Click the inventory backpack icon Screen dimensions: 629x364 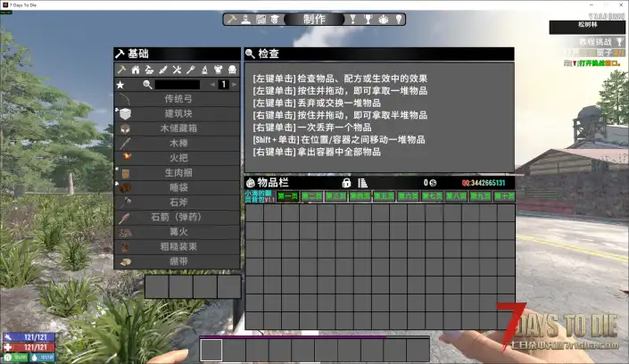[251, 183]
